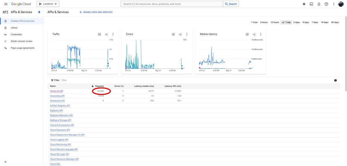Select the 14 days time range
This screenshot has height=166, width=347.
tap(324, 22)
